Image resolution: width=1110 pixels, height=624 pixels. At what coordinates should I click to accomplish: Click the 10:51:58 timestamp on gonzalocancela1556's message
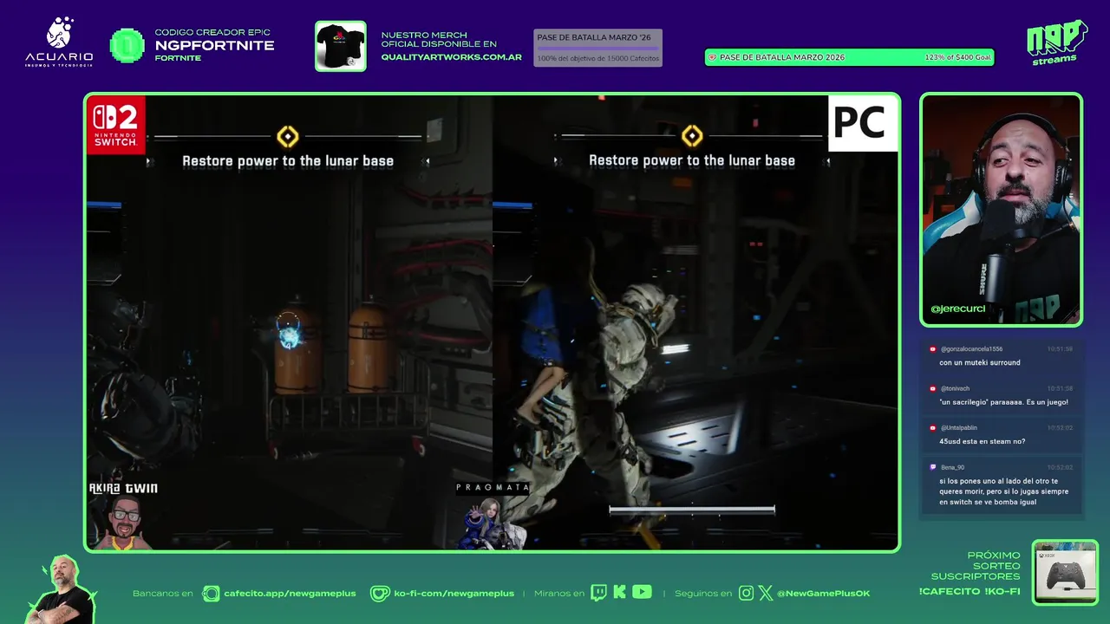tap(1060, 349)
